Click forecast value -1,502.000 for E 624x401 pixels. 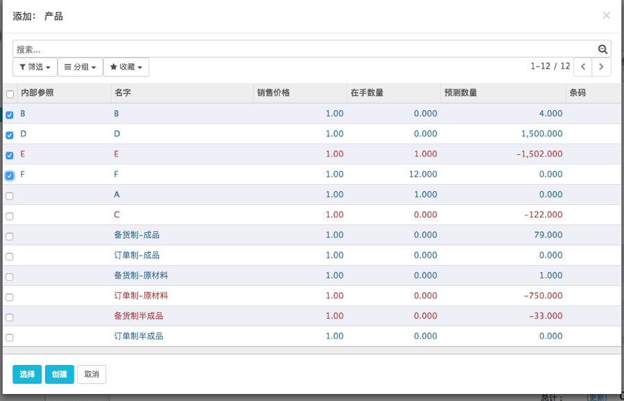[539, 154]
